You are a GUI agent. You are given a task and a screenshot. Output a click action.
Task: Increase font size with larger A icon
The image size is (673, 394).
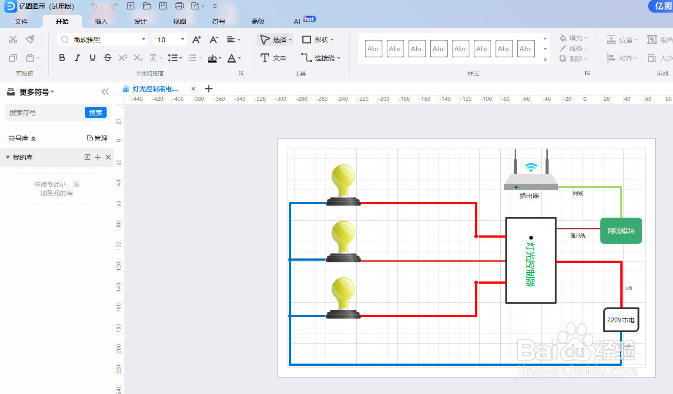[197, 40]
